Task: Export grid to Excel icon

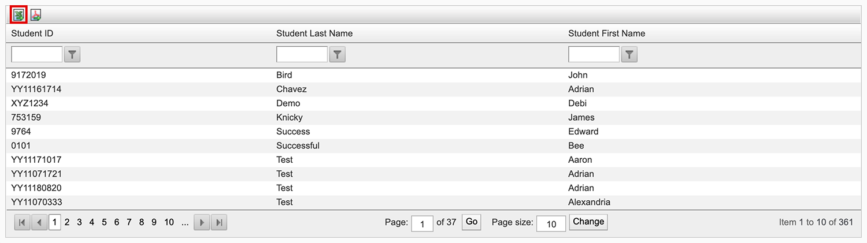Action: (19, 15)
